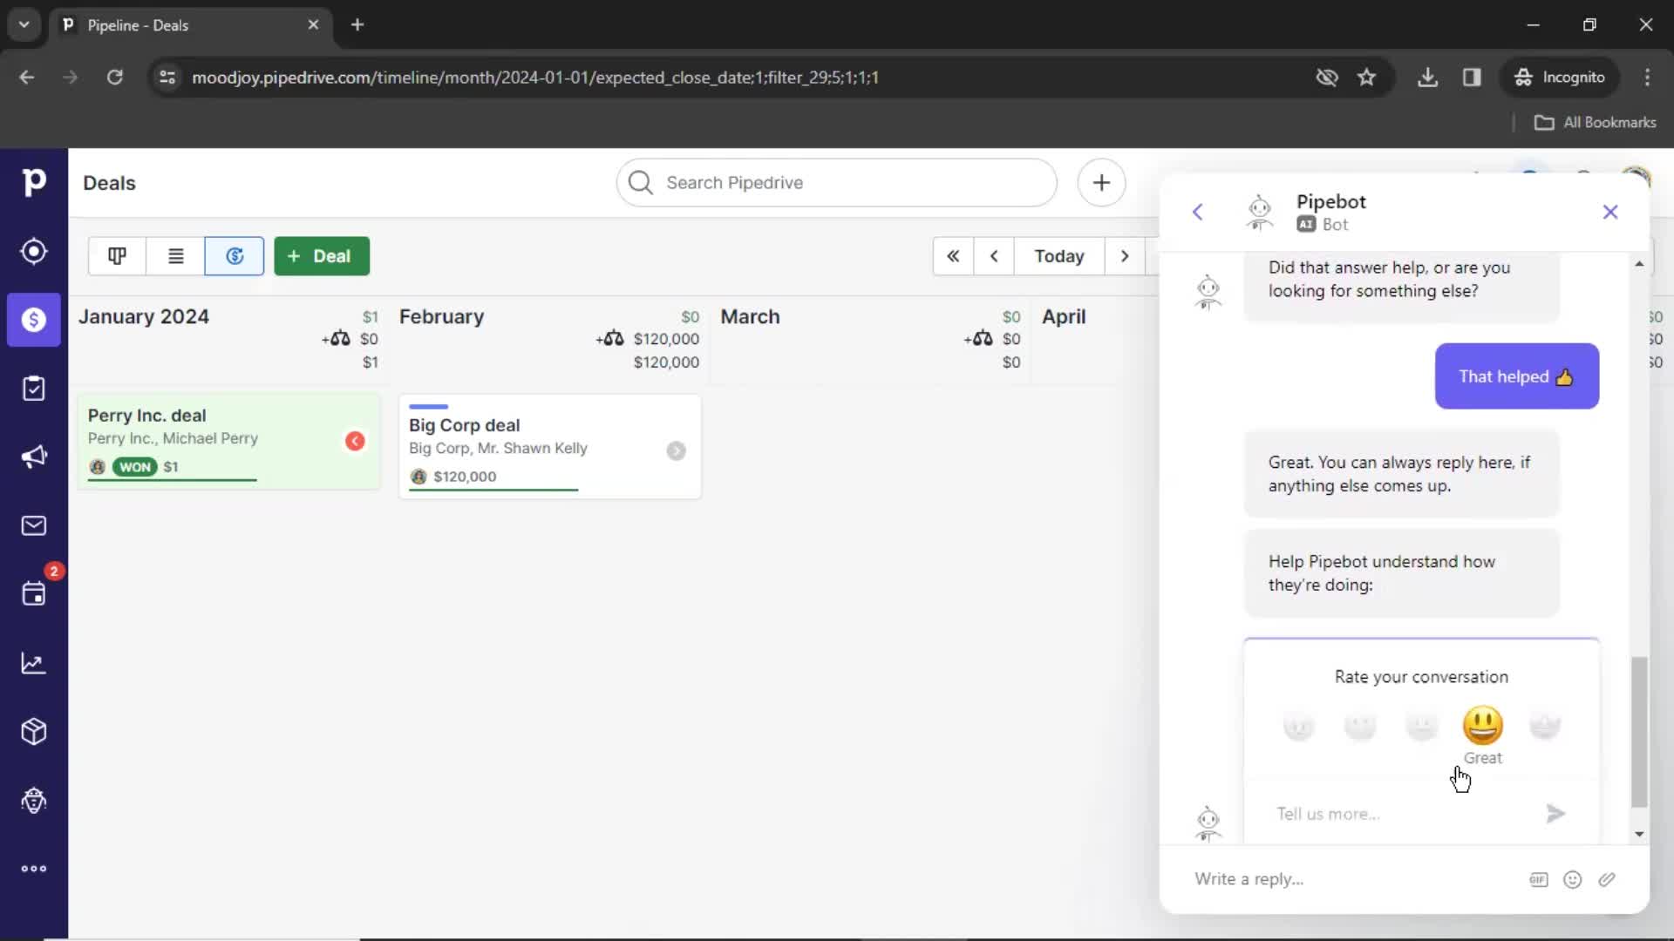Click chat scroll down arrow
Screen dimensions: 1674x941
[x=1639, y=834]
